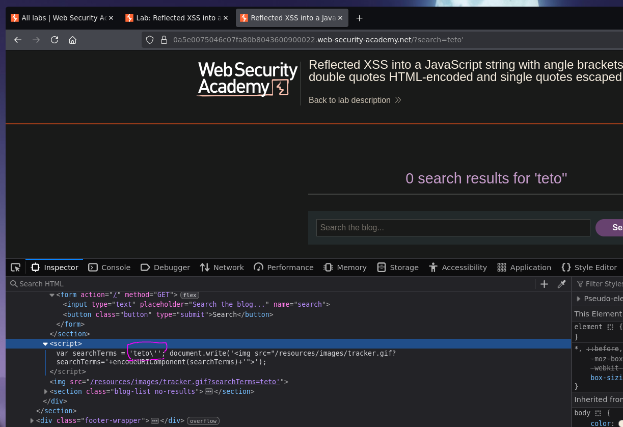
Task: Open the Console panel
Action: pyautogui.click(x=110, y=268)
